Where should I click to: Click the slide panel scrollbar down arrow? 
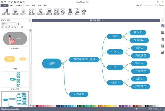click(30, 106)
